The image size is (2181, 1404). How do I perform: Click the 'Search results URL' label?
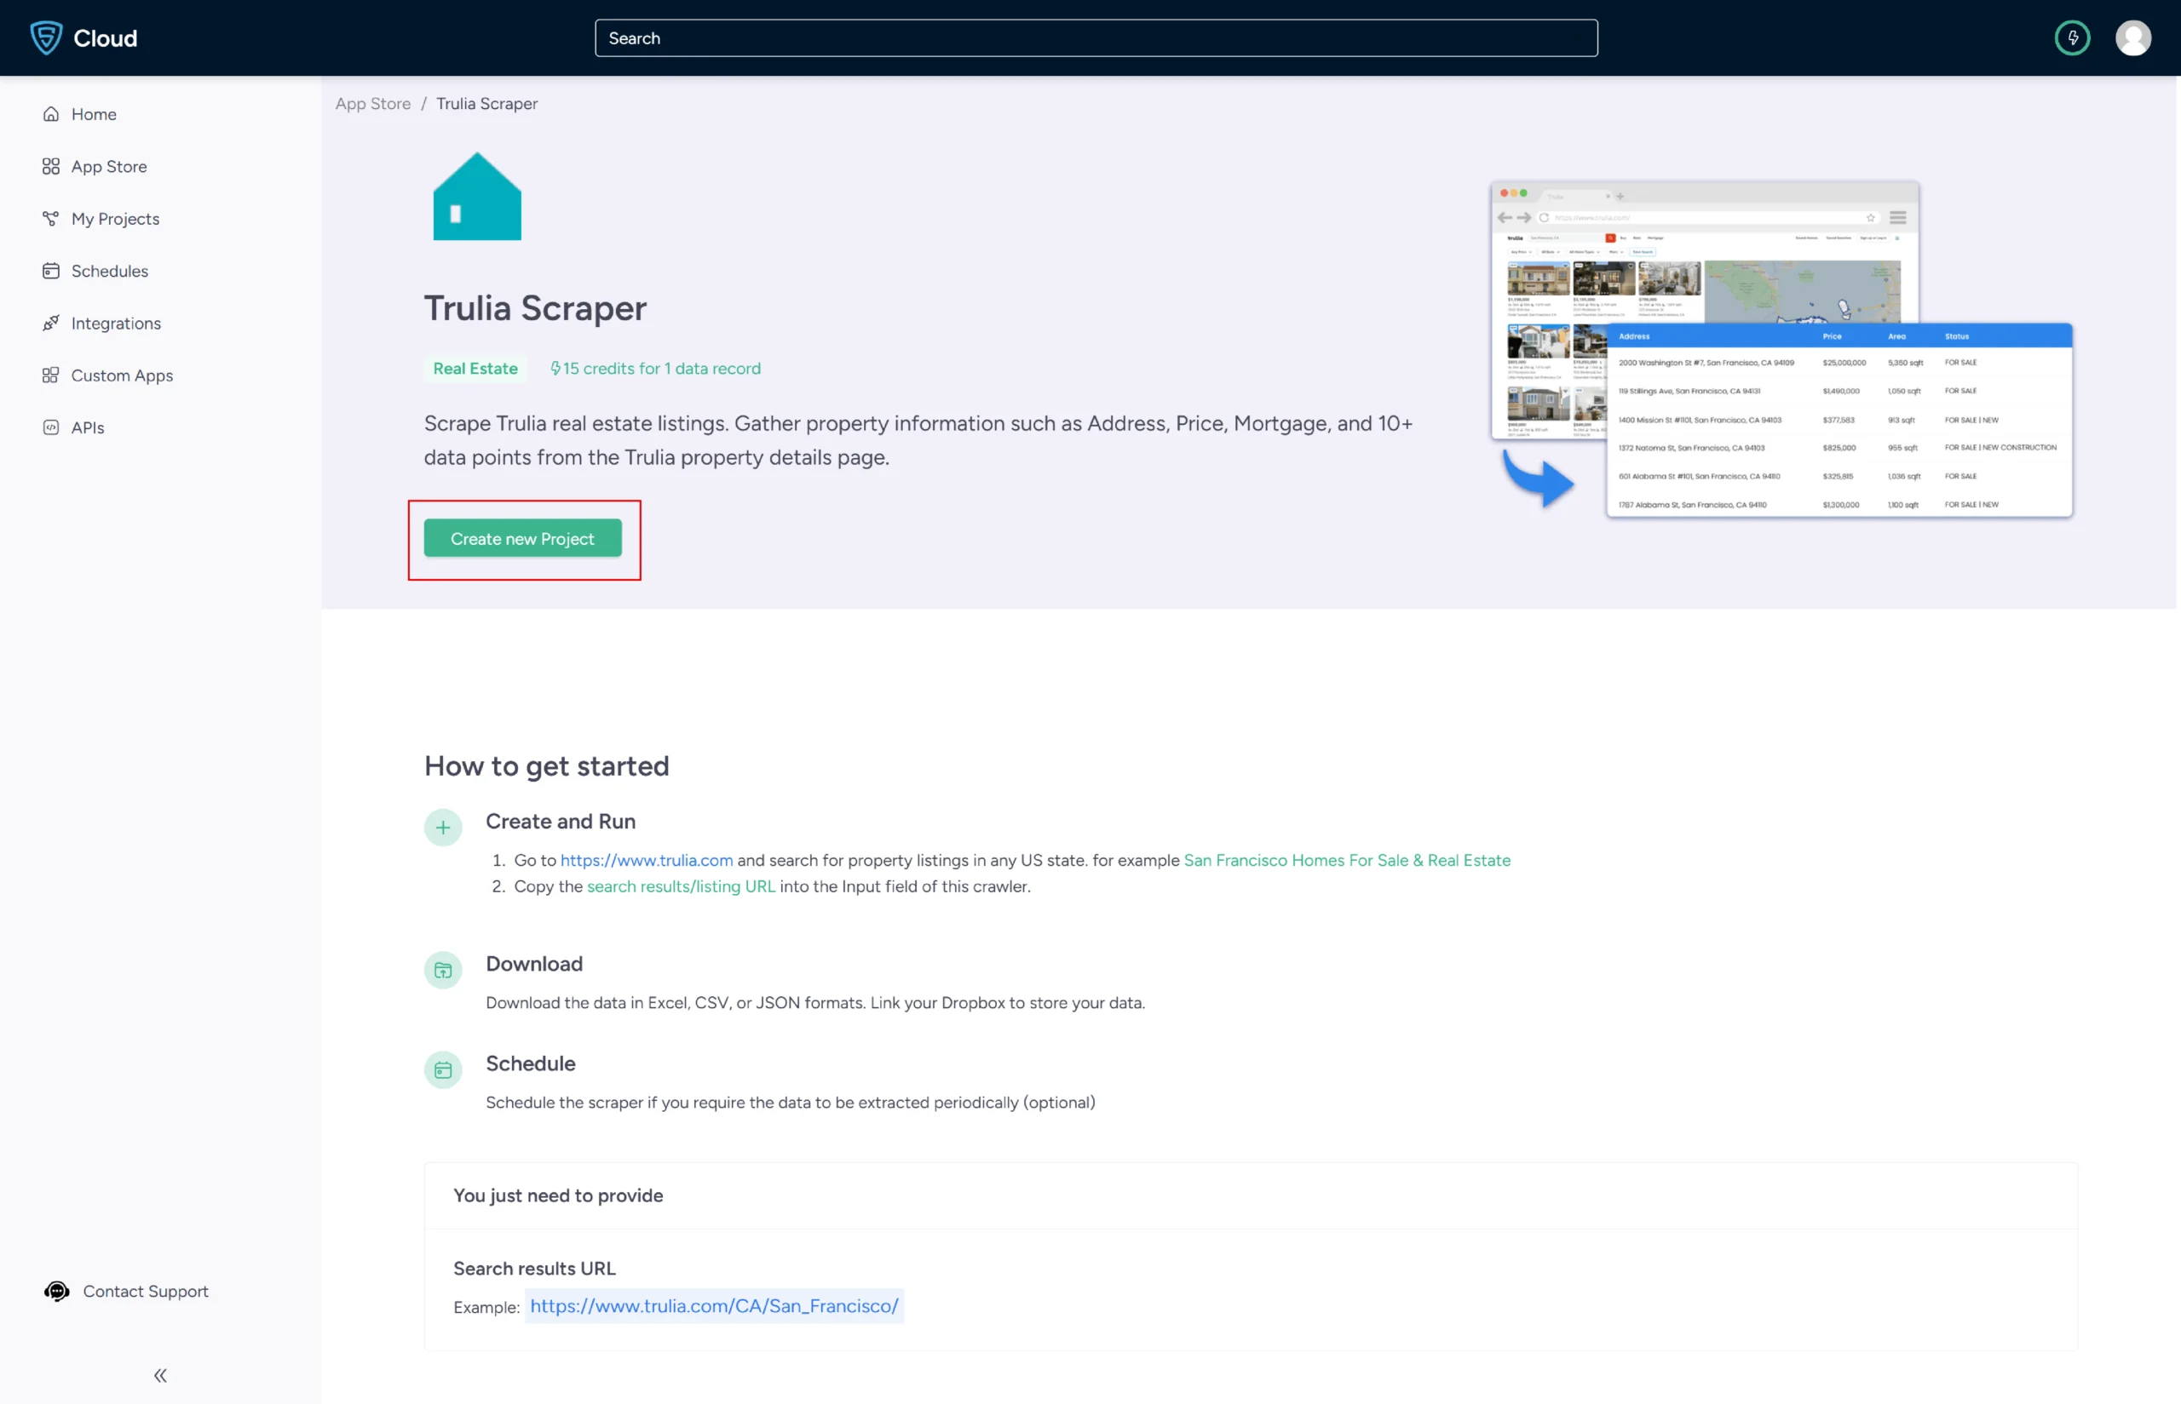(534, 1268)
